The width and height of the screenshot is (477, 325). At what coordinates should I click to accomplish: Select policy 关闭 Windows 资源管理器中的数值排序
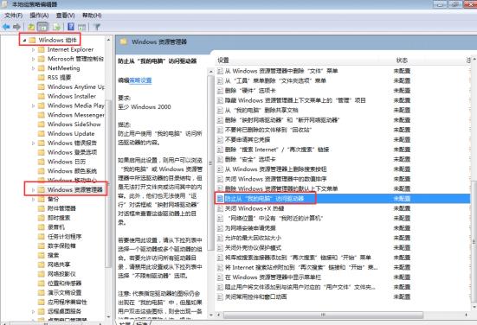tap(275, 179)
